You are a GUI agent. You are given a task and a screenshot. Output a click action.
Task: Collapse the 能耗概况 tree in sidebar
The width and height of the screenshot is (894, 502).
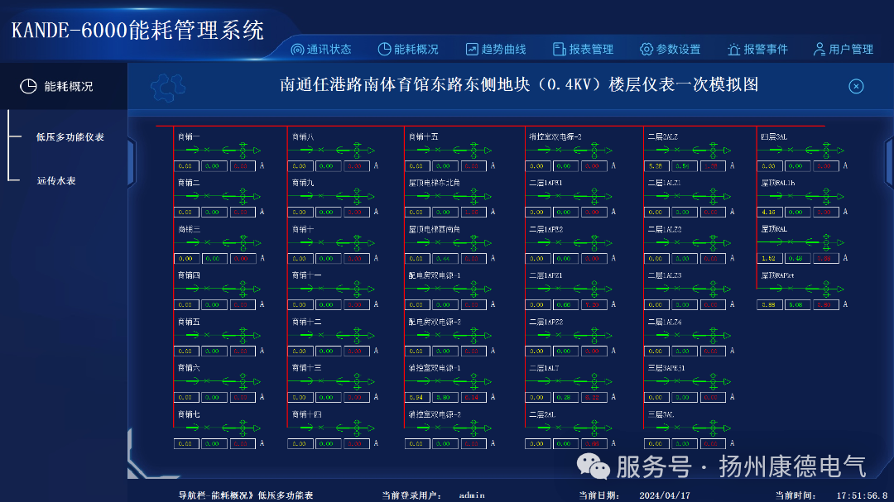(62, 86)
